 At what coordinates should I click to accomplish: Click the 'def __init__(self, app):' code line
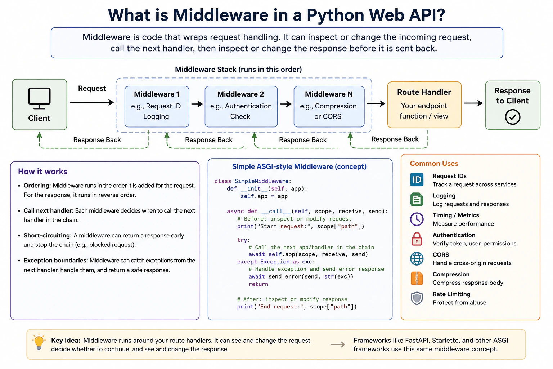click(x=267, y=188)
